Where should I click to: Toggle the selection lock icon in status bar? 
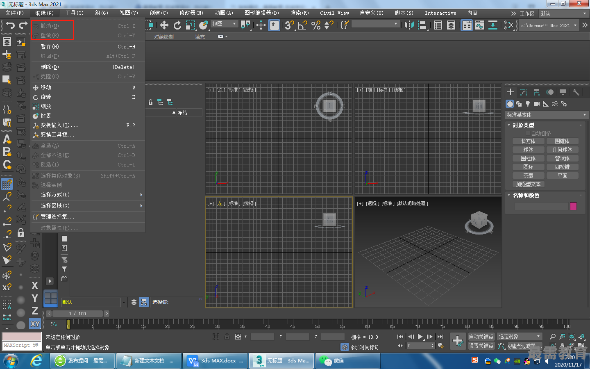pyautogui.click(x=227, y=337)
